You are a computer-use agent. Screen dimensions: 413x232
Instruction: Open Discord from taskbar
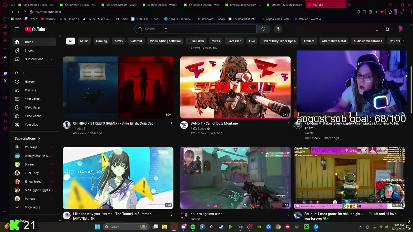coord(184,227)
